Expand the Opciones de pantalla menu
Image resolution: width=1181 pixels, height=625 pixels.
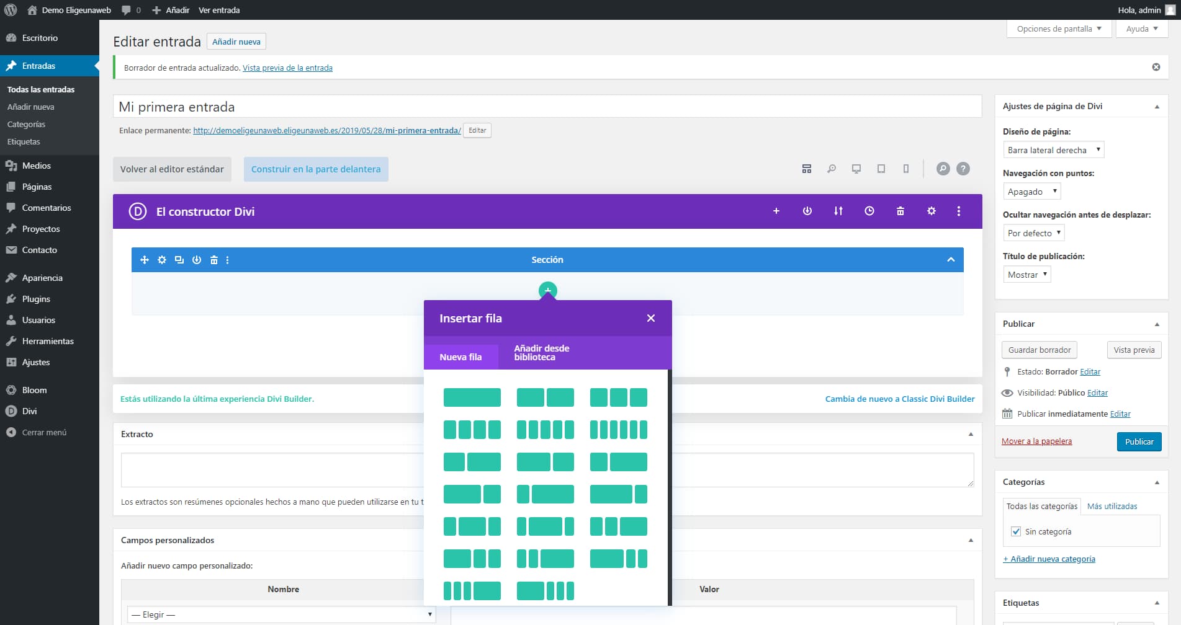coord(1059,29)
